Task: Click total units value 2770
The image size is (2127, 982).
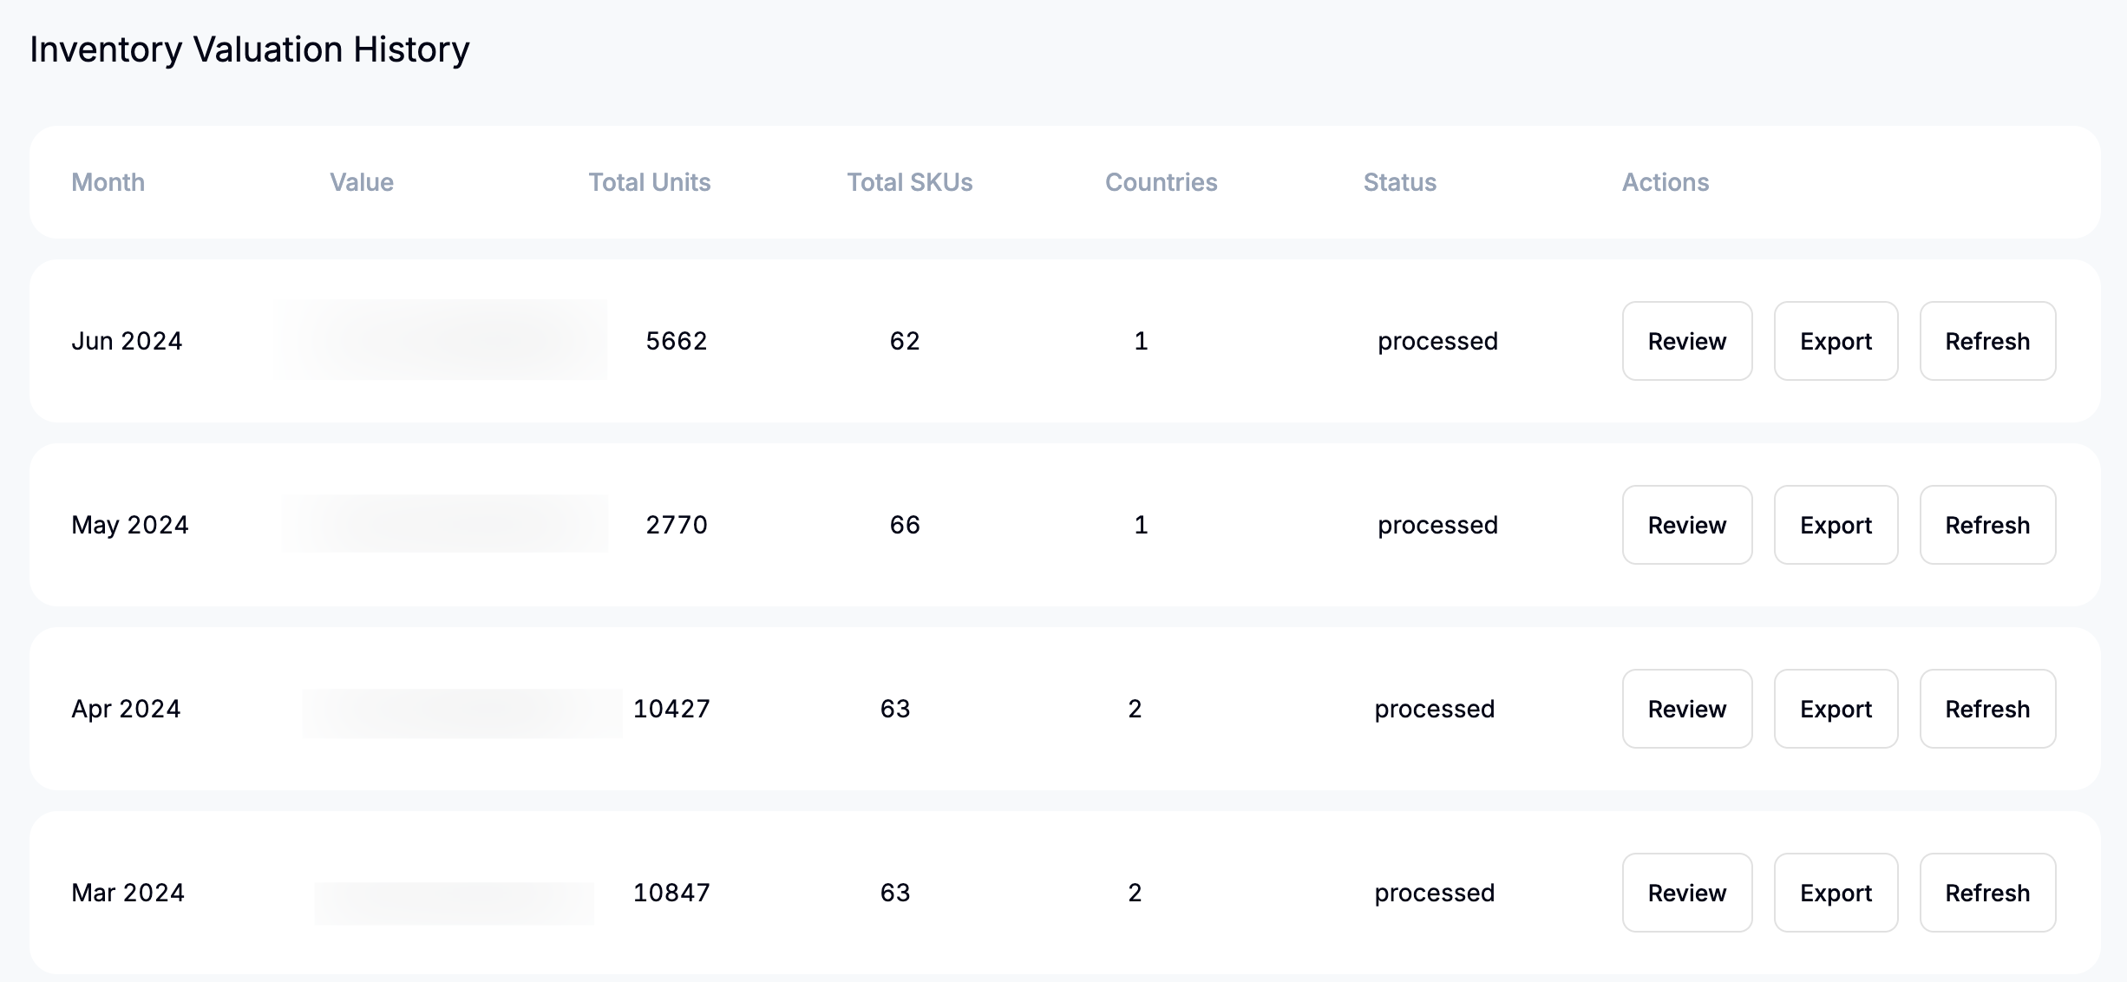Action: [x=677, y=525]
